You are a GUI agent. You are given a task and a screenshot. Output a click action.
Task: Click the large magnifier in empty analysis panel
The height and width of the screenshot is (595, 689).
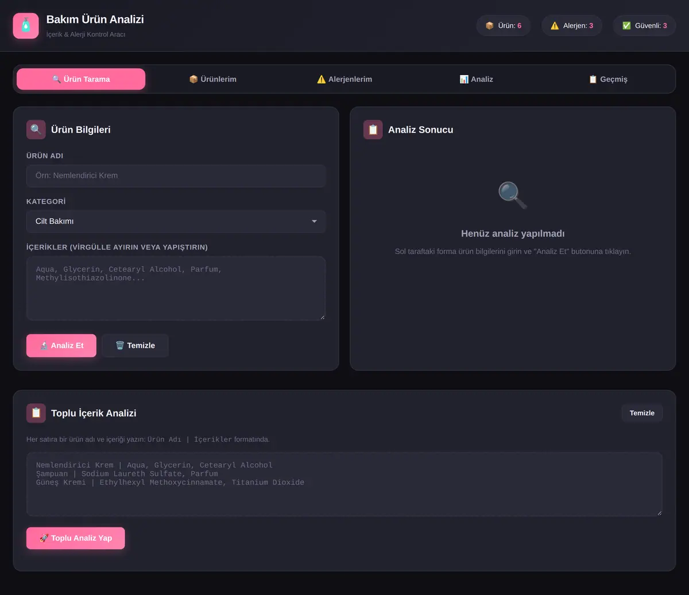click(x=512, y=196)
